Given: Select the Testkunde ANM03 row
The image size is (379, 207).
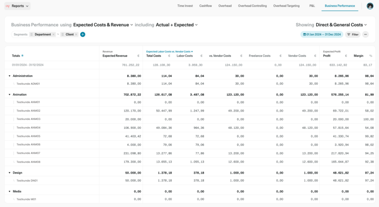Looking at the screenshot, I should pos(190,119).
